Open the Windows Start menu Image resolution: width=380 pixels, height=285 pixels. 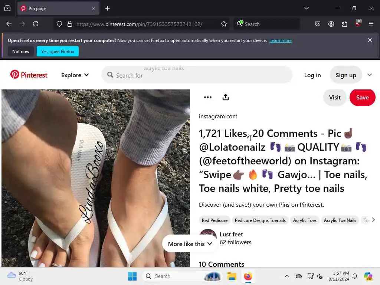pyautogui.click(x=132, y=276)
